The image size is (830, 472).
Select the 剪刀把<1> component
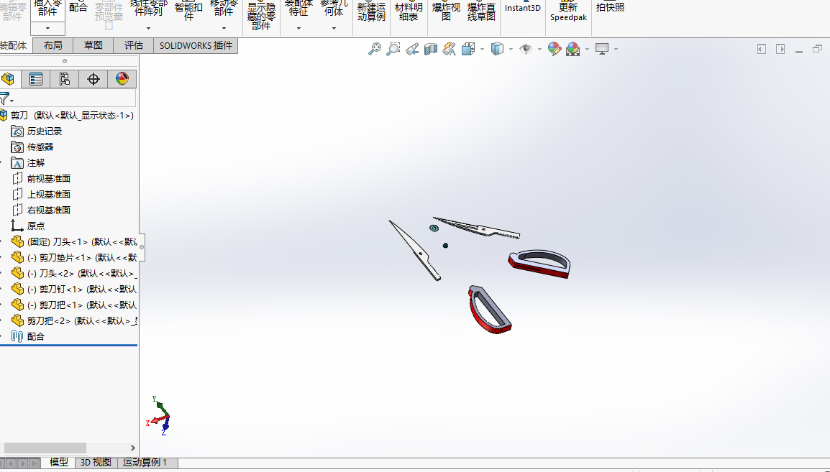coord(74,305)
